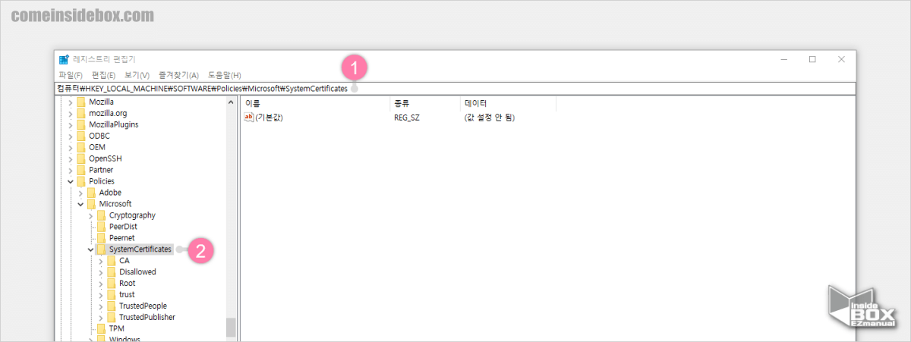This screenshot has width=911, height=342.
Task: Select the Adobe folder icon
Action: pyautogui.click(x=91, y=193)
